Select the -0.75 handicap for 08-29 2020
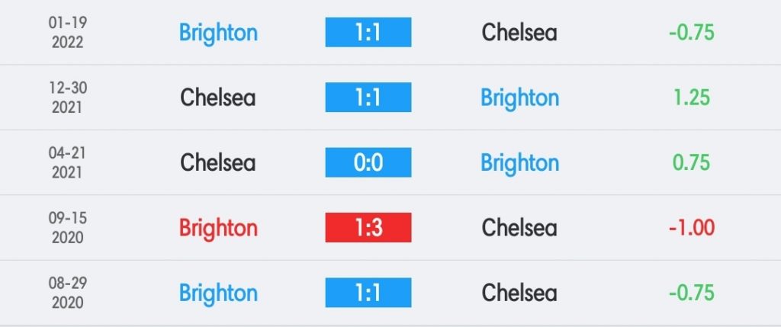 tap(691, 293)
